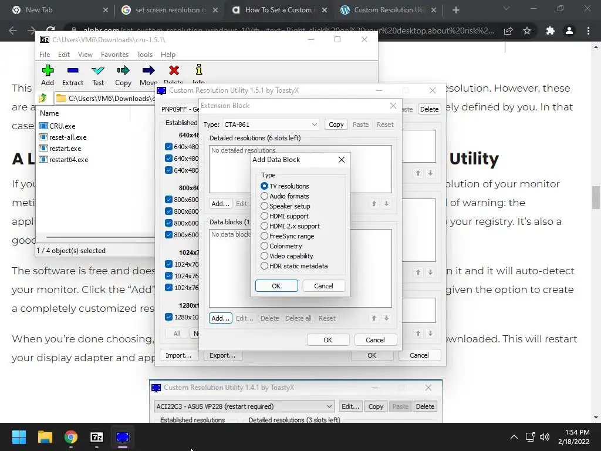Click the Chrome bookmark star icon
The height and width of the screenshot is (451, 601).
(x=527, y=31)
